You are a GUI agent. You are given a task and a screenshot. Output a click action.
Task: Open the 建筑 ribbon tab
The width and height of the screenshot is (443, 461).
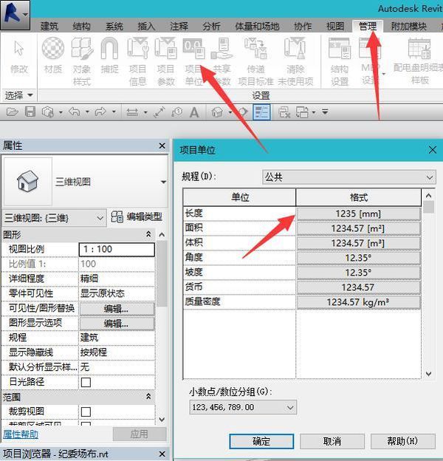[x=49, y=26]
